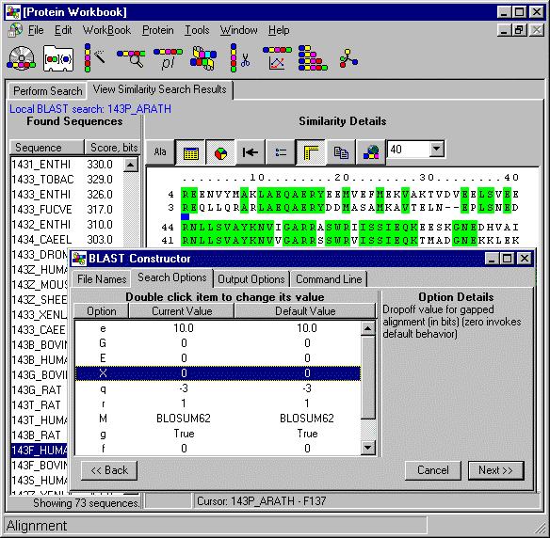The width and height of the screenshot is (550, 538).
Task: Toggle the yellow table view button
Action: click(x=190, y=152)
